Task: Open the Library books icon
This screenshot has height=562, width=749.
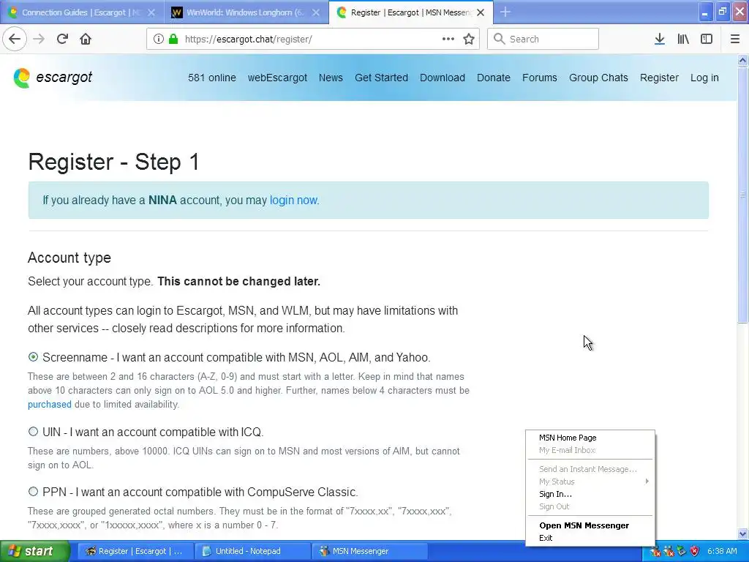Action: coord(683,39)
